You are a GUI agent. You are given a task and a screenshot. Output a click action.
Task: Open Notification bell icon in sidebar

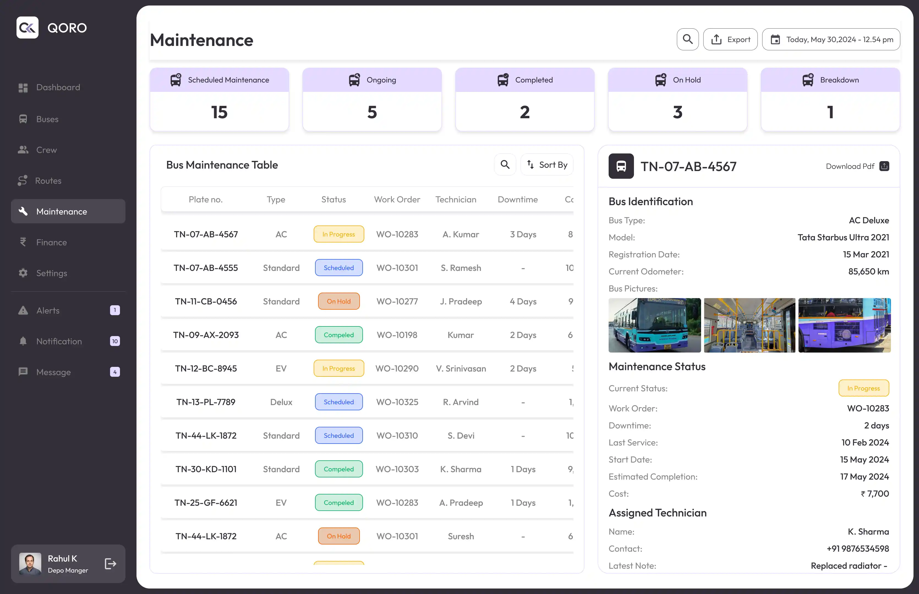click(23, 341)
